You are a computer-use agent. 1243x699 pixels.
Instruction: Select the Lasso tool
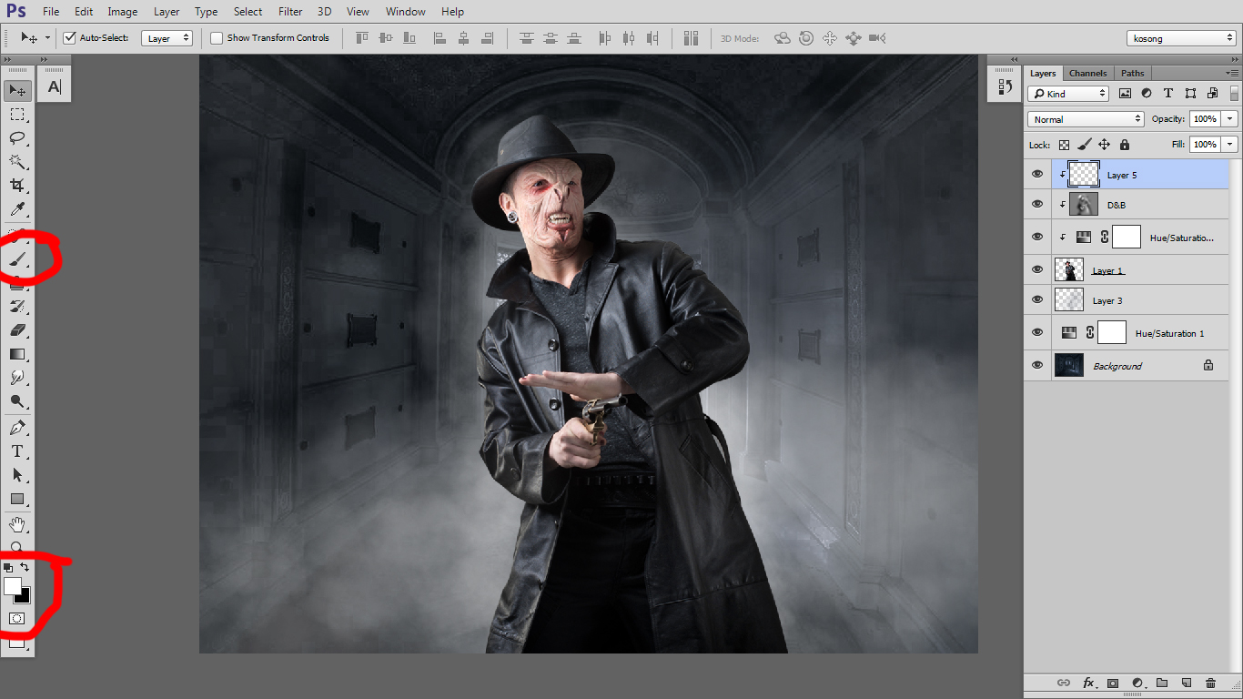[17, 138]
